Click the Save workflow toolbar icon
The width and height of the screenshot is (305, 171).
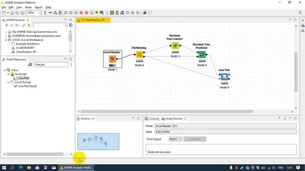pyautogui.click(x=12, y=13)
